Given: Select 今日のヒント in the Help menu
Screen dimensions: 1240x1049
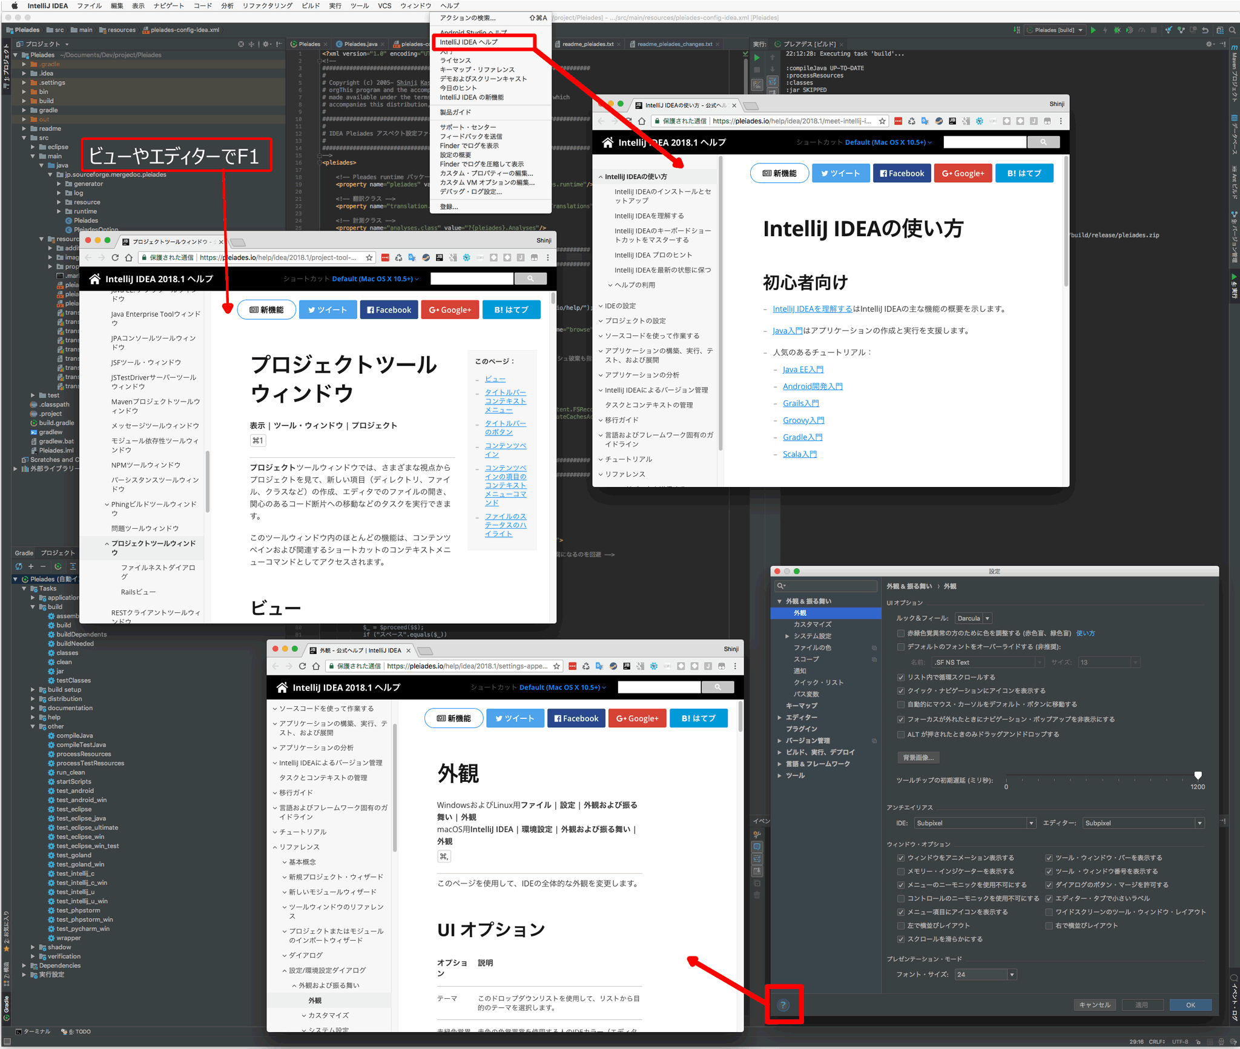Looking at the screenshot, I should pos(458,88).
